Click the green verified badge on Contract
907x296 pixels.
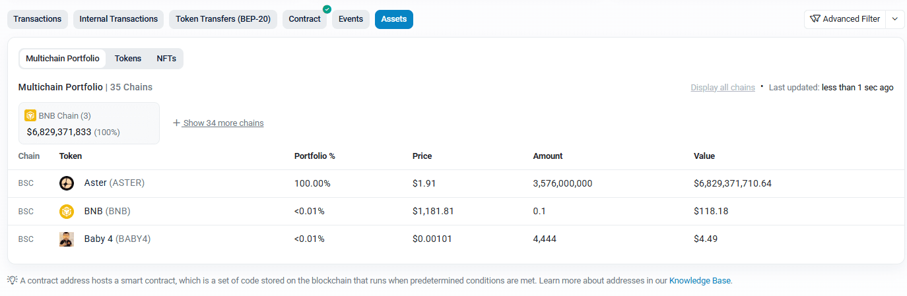pyautogui.click(x=327, y=9)
